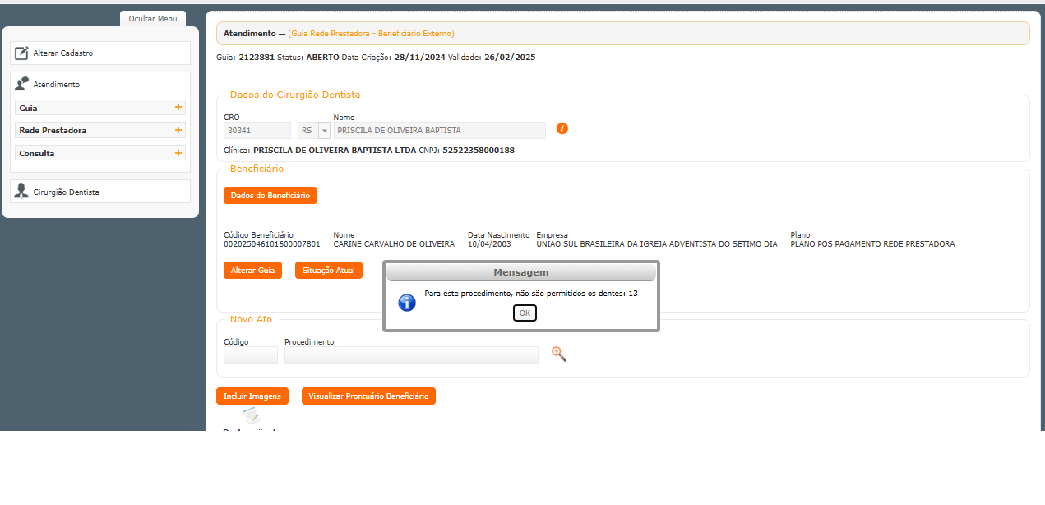Click beneficiary code 00202504610160007801
This screenshot has height=505, width=1045.
(x=272, y=244)
